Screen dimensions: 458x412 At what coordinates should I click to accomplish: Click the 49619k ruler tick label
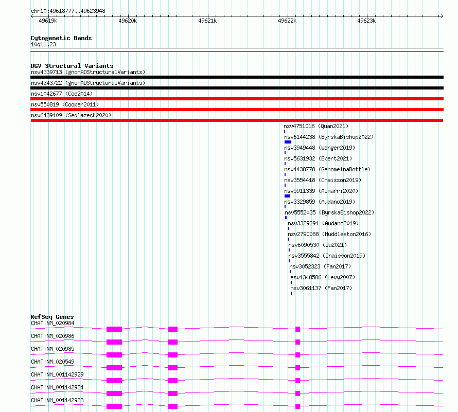coord(48,21)
